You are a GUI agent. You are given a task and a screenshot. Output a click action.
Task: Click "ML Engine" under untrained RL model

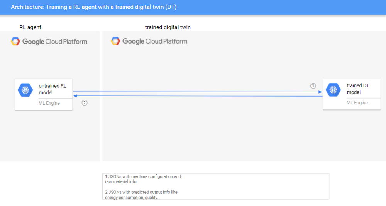click(49, 103)
